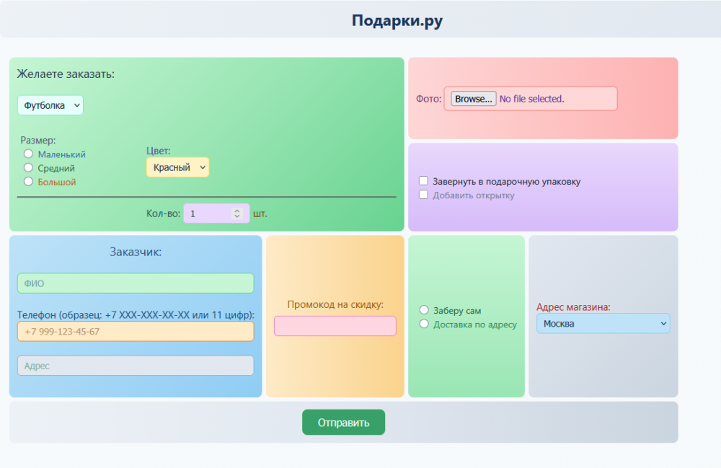
Task: Click the Телефон образец label text
Action: 136,315
